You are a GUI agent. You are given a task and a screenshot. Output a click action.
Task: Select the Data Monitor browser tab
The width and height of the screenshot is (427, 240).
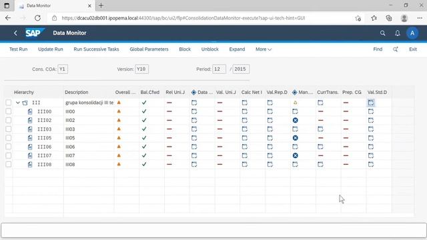coord(55,5)
